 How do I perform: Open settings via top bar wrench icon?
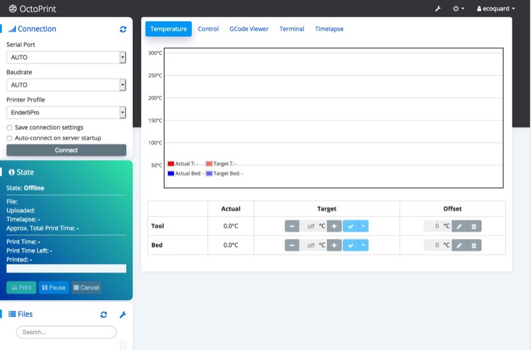click(438, 9)
